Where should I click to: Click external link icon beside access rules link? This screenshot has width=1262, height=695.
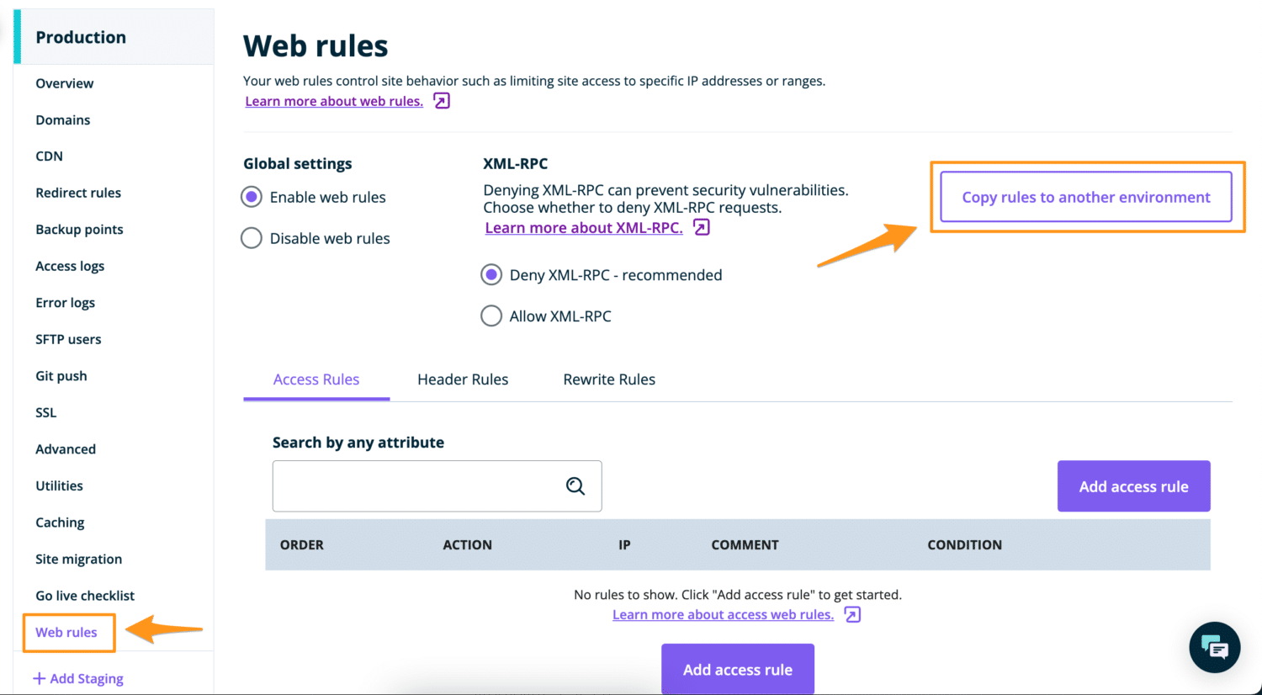[x=851, y=614]
